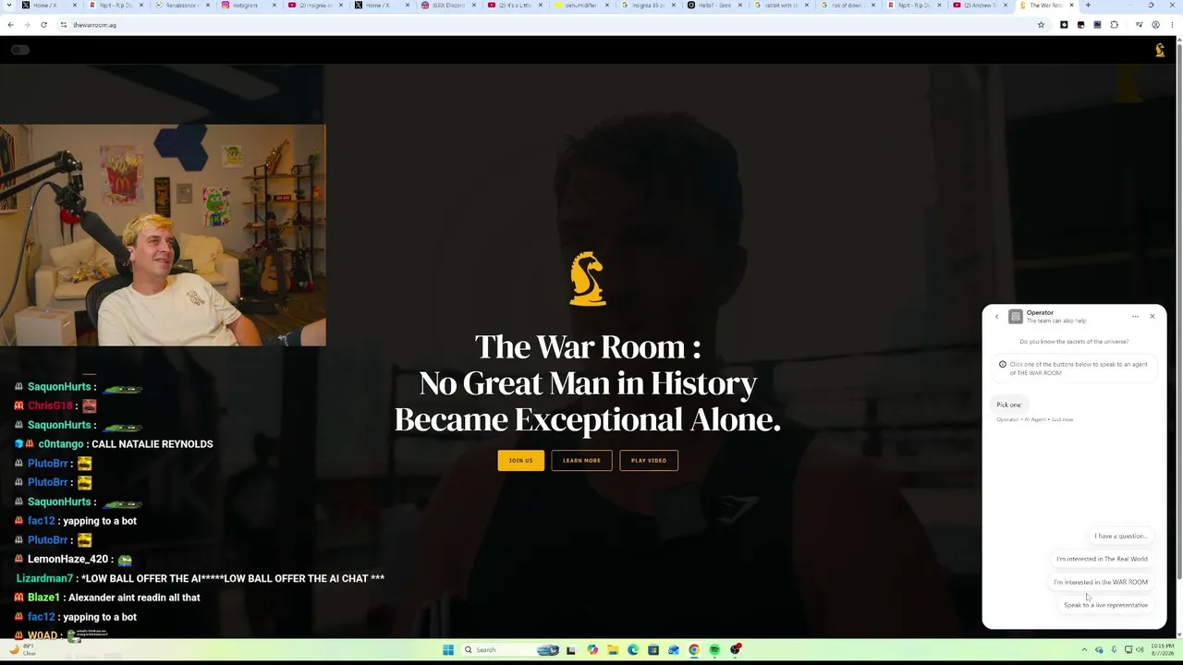Open the Chrome profile avatar
The image size is (1183, 665).
1155,25
